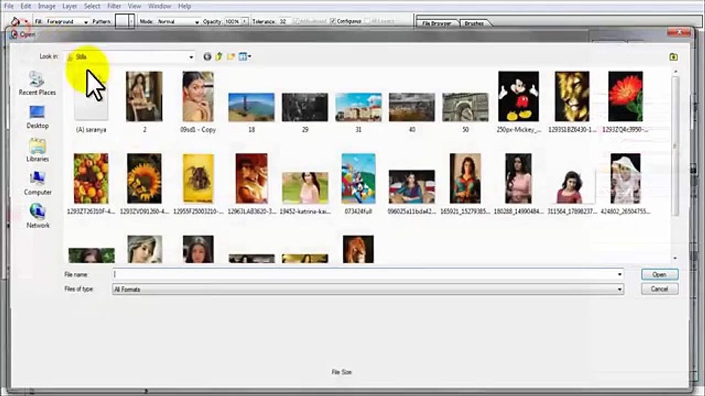
Task: Open Recent Places in the sidebar
Action: point(37,84)
